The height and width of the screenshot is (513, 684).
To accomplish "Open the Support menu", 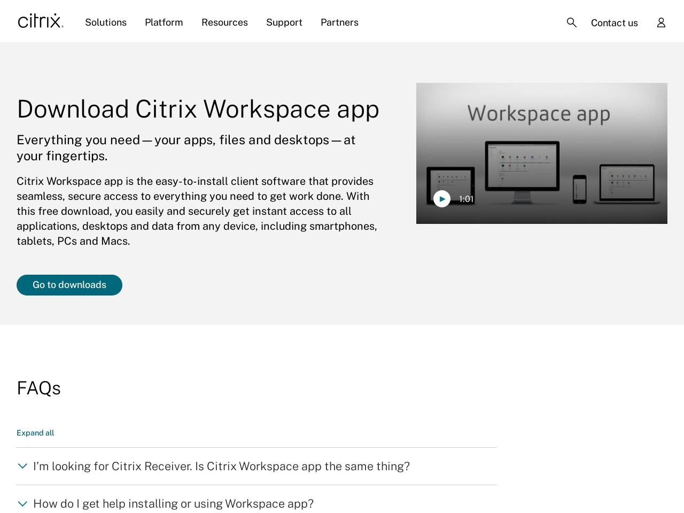I will tap(284, 22).
